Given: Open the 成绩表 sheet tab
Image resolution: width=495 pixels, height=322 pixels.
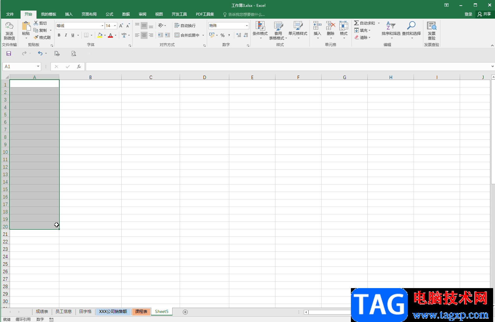Looking at the screenshot, I should point(42,312).
